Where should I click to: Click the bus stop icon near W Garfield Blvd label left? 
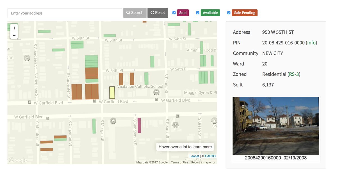pos(29,102)
